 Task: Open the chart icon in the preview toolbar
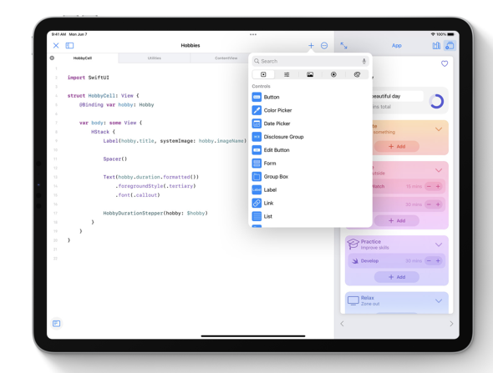pyautogui.click(x=436, y=46)
